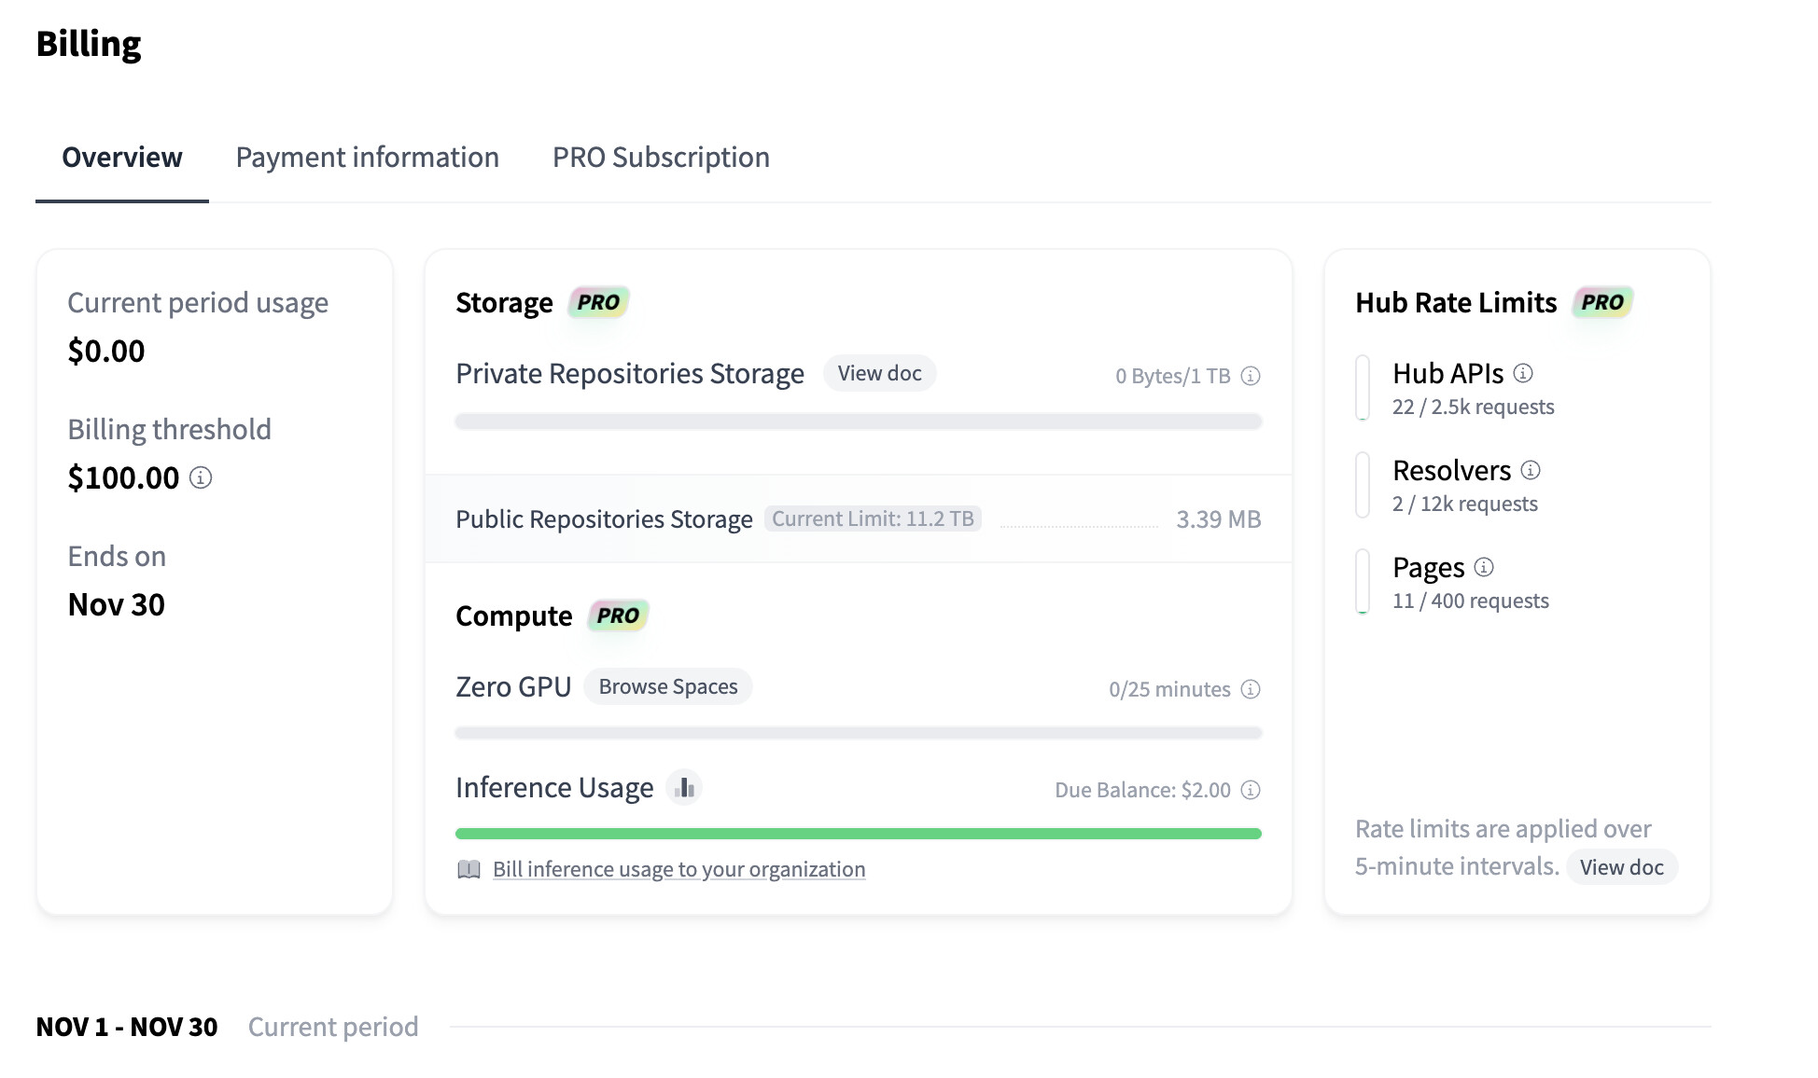Click the Pages info icon
1818x1078 pixels.
click(1484, 567)
